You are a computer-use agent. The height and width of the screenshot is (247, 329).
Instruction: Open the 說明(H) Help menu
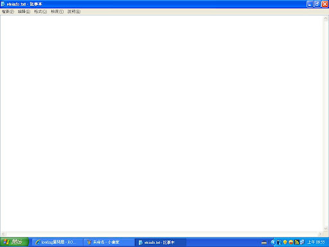point(74,12)
